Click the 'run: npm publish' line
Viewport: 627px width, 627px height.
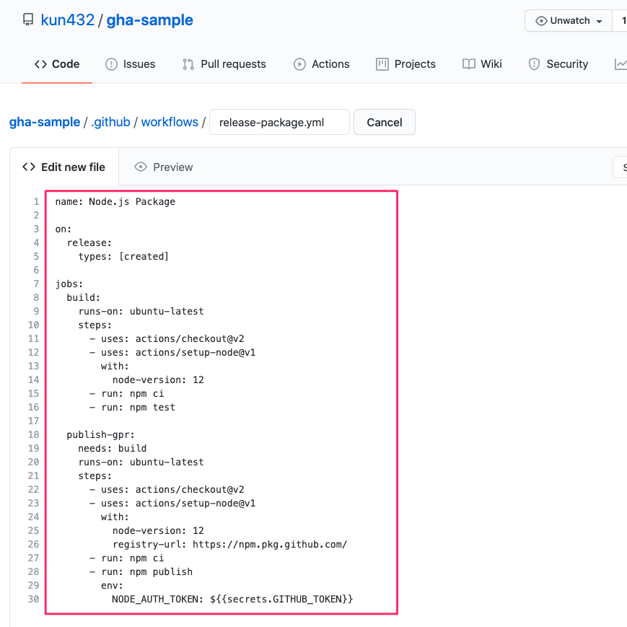(x=141, y=572)
